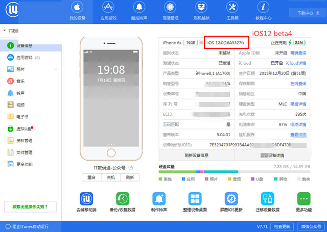Click the 刷新 button under phone
The width and height of the screenshot is (327, 232).
(x=130, y=177)
